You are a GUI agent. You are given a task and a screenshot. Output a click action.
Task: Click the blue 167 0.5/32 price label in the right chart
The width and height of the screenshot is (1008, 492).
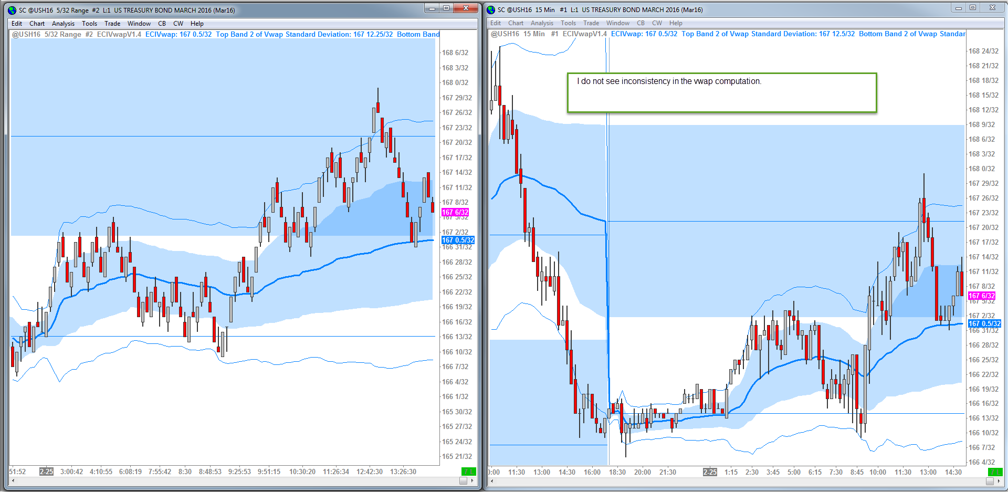984,323
